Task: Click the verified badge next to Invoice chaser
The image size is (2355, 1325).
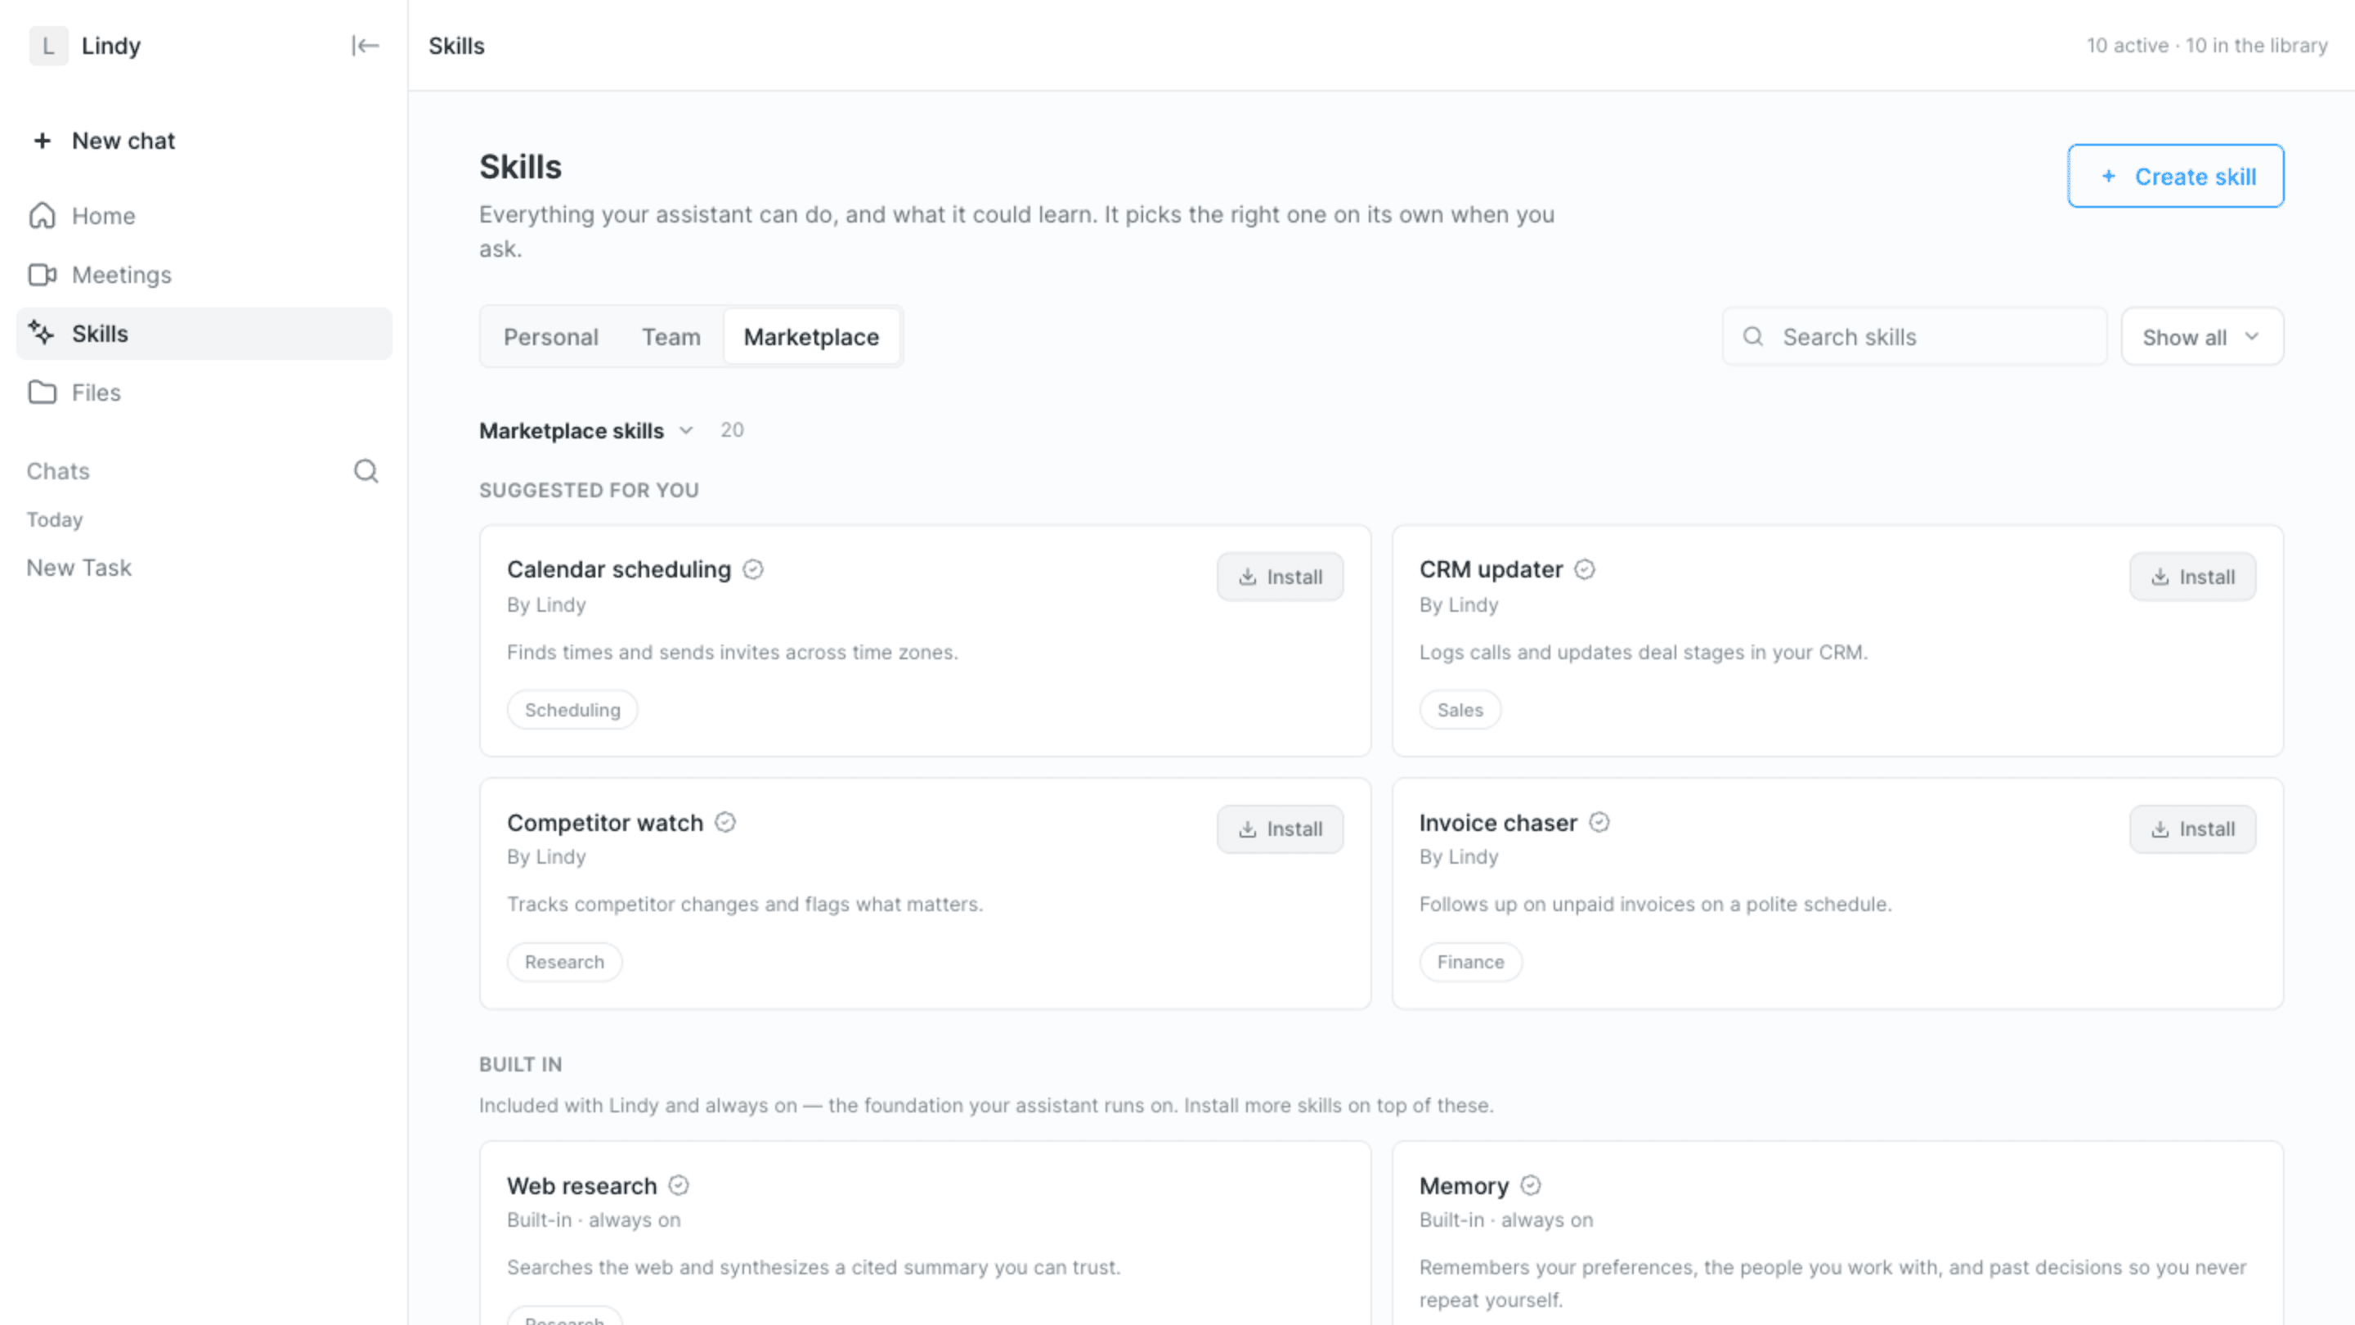Action: click(1599, 823)
